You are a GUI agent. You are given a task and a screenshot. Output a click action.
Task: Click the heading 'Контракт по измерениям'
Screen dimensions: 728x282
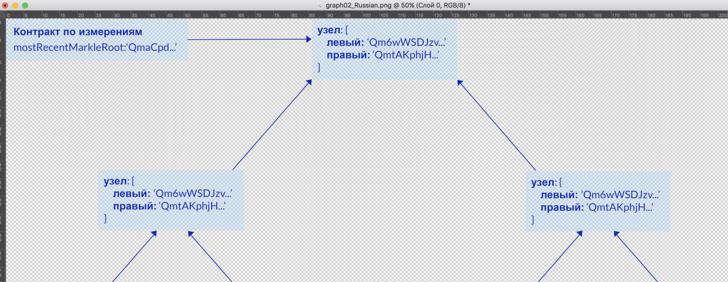point(78,32)
